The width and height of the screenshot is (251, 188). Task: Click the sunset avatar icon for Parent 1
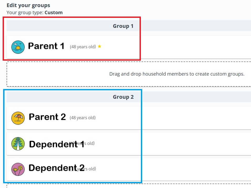pos(18,46)
